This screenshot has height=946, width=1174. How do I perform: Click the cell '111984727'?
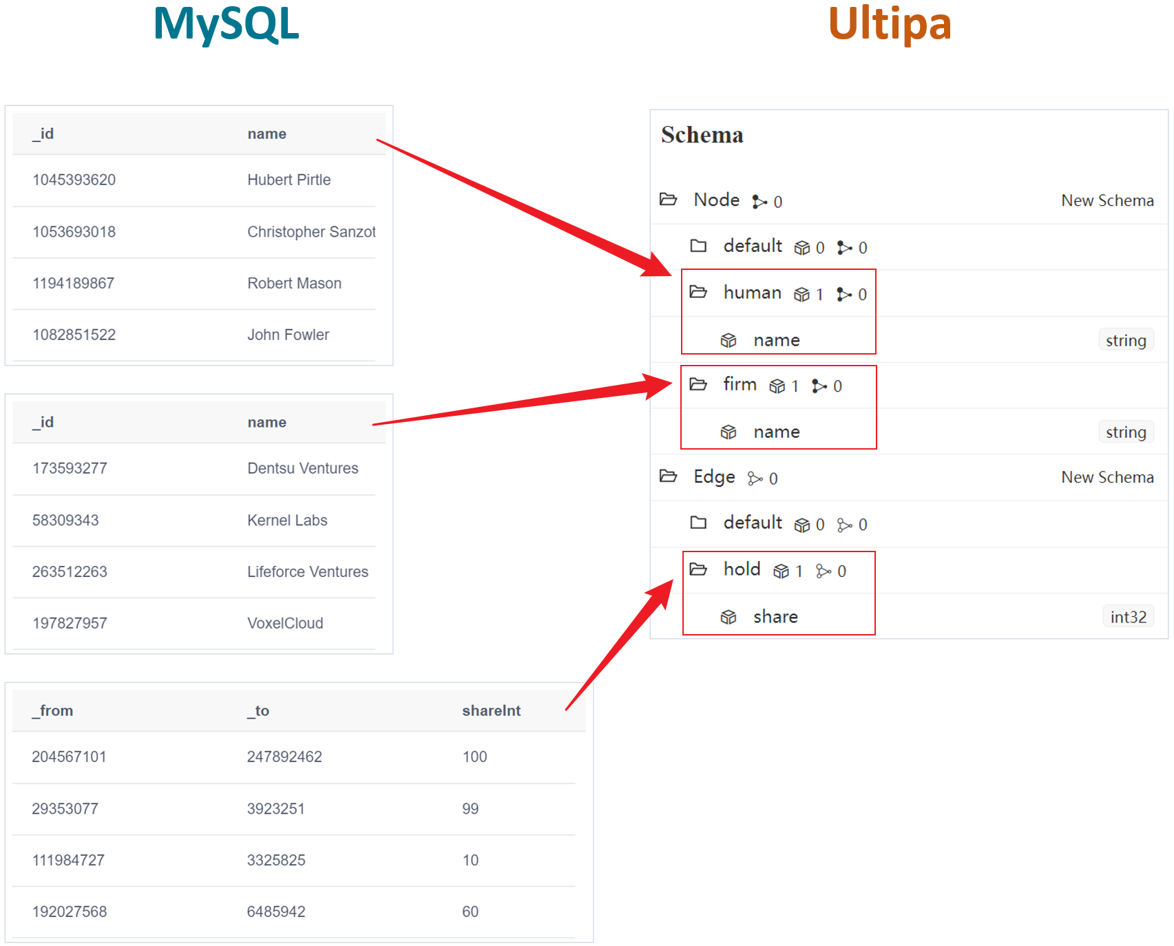point(68,860)
